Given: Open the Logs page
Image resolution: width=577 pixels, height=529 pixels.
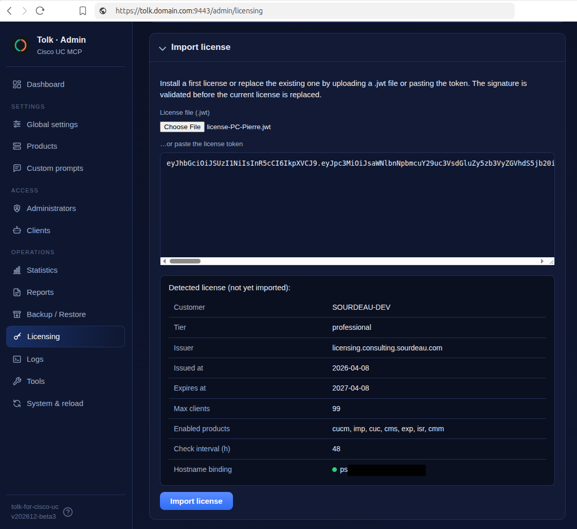Looking at the screenshot, I should click(x=65, y=359).
